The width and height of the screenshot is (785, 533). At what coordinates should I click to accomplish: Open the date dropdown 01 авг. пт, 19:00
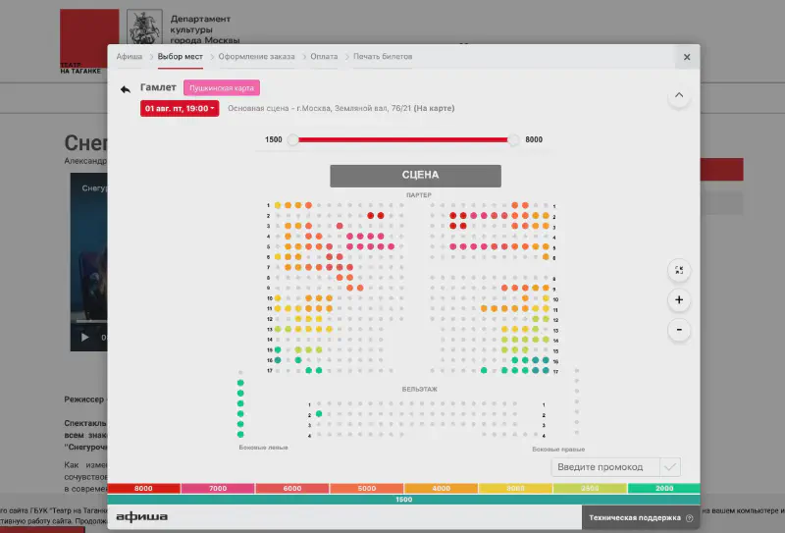click(180, 108)
